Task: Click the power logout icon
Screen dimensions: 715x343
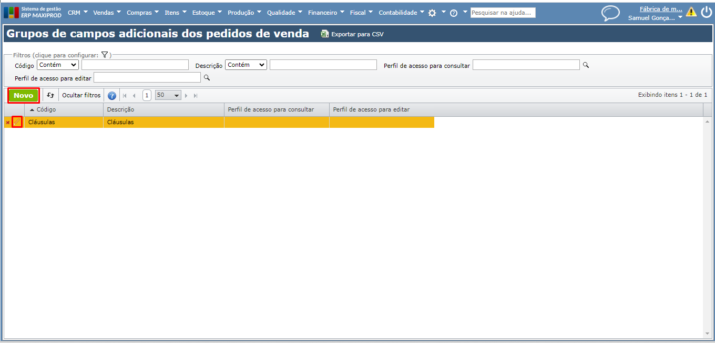Action: (x=706, y=12)
